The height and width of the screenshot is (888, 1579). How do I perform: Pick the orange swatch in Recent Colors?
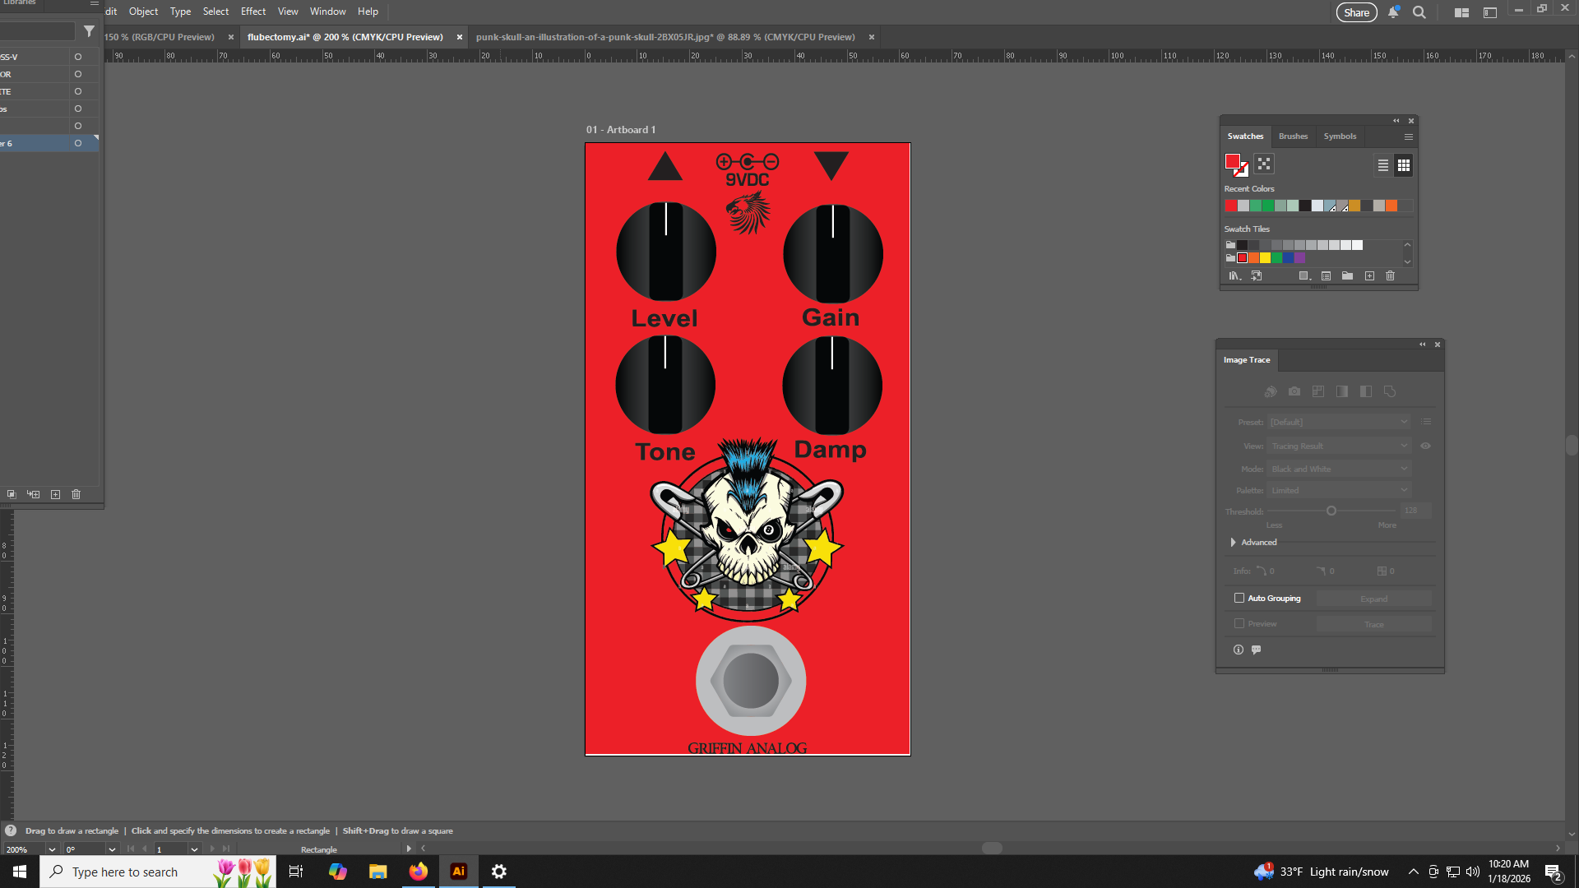pos(1391,206)
